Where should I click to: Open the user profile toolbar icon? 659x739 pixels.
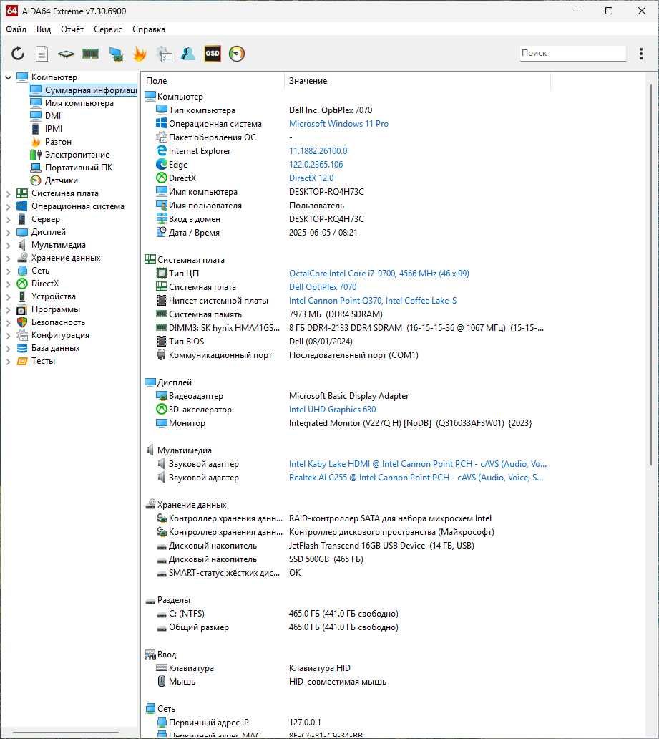point(188,53)
